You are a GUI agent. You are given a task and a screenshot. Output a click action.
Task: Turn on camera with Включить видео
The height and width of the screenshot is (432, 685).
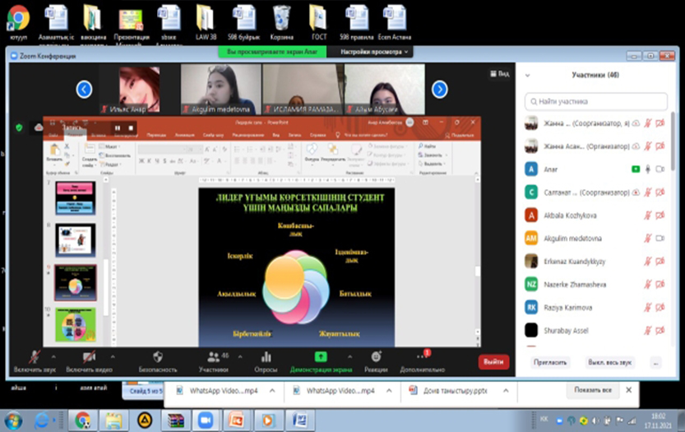click(x=90, y=357)
